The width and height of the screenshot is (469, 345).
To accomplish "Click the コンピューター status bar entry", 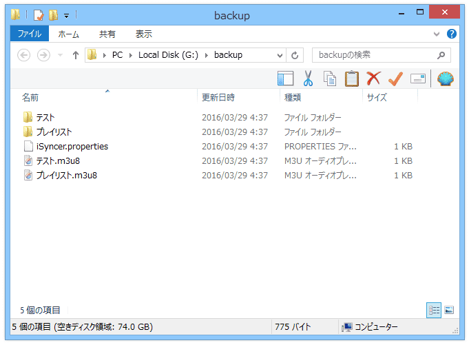I will click(x=370, y=327).
